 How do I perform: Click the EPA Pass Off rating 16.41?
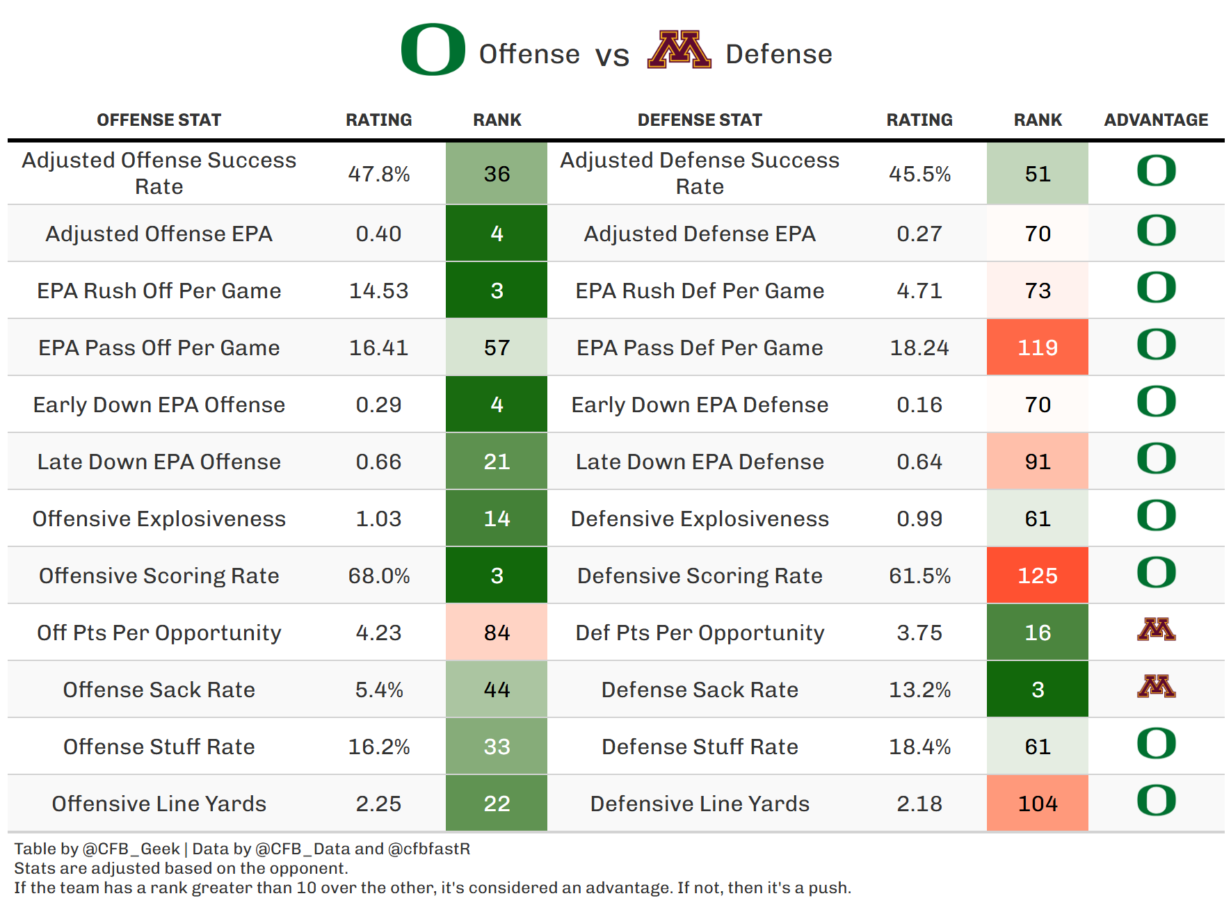coord(378,348)
